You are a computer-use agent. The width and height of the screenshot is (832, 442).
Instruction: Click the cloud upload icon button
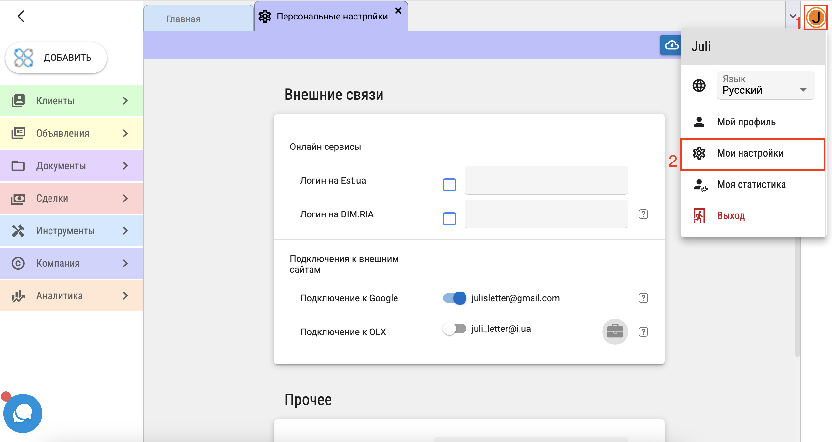point(671,45)
